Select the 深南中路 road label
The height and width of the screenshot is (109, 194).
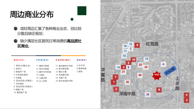(x=127, y=94)
